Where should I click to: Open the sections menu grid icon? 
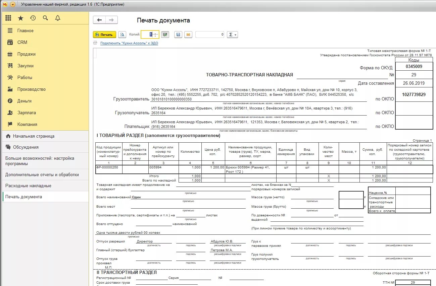[8, 18]
